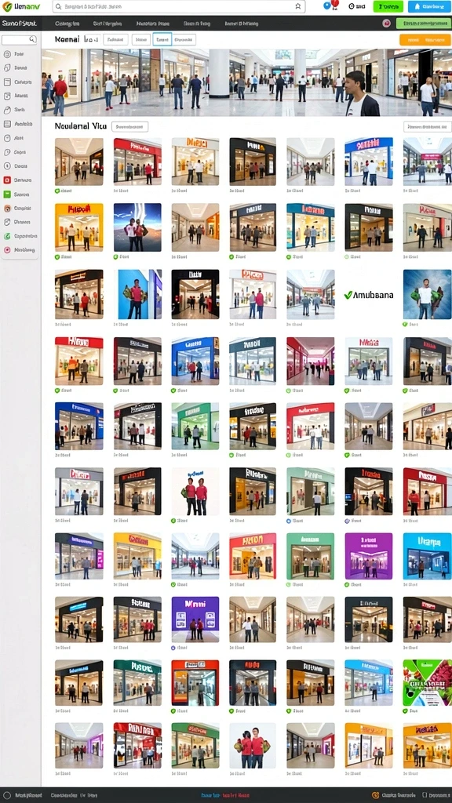Expand the outlined button at the grid's right edge
Viewport: 452px width, 803px height.
[x=428, y=126]
